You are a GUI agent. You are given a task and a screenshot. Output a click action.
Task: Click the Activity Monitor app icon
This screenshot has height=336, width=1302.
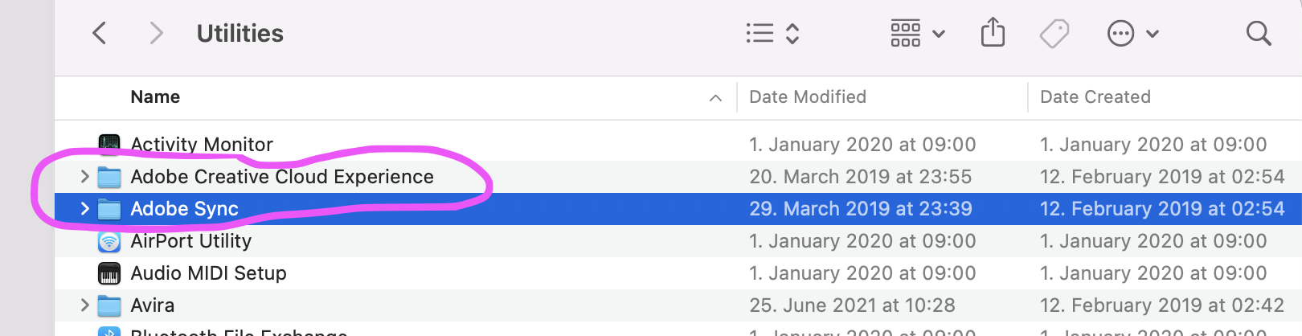(x=109, y=145)
